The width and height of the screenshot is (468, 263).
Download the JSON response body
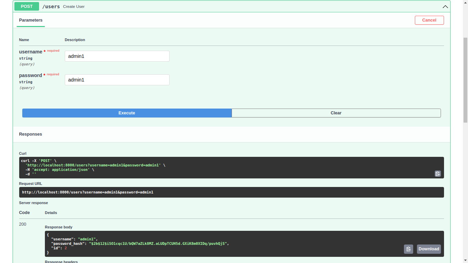click(x=429, y=249)
